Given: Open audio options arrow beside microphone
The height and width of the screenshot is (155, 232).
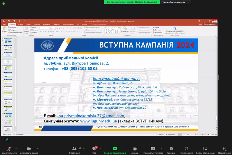Looking at the screenshot, I should (16, 149).
